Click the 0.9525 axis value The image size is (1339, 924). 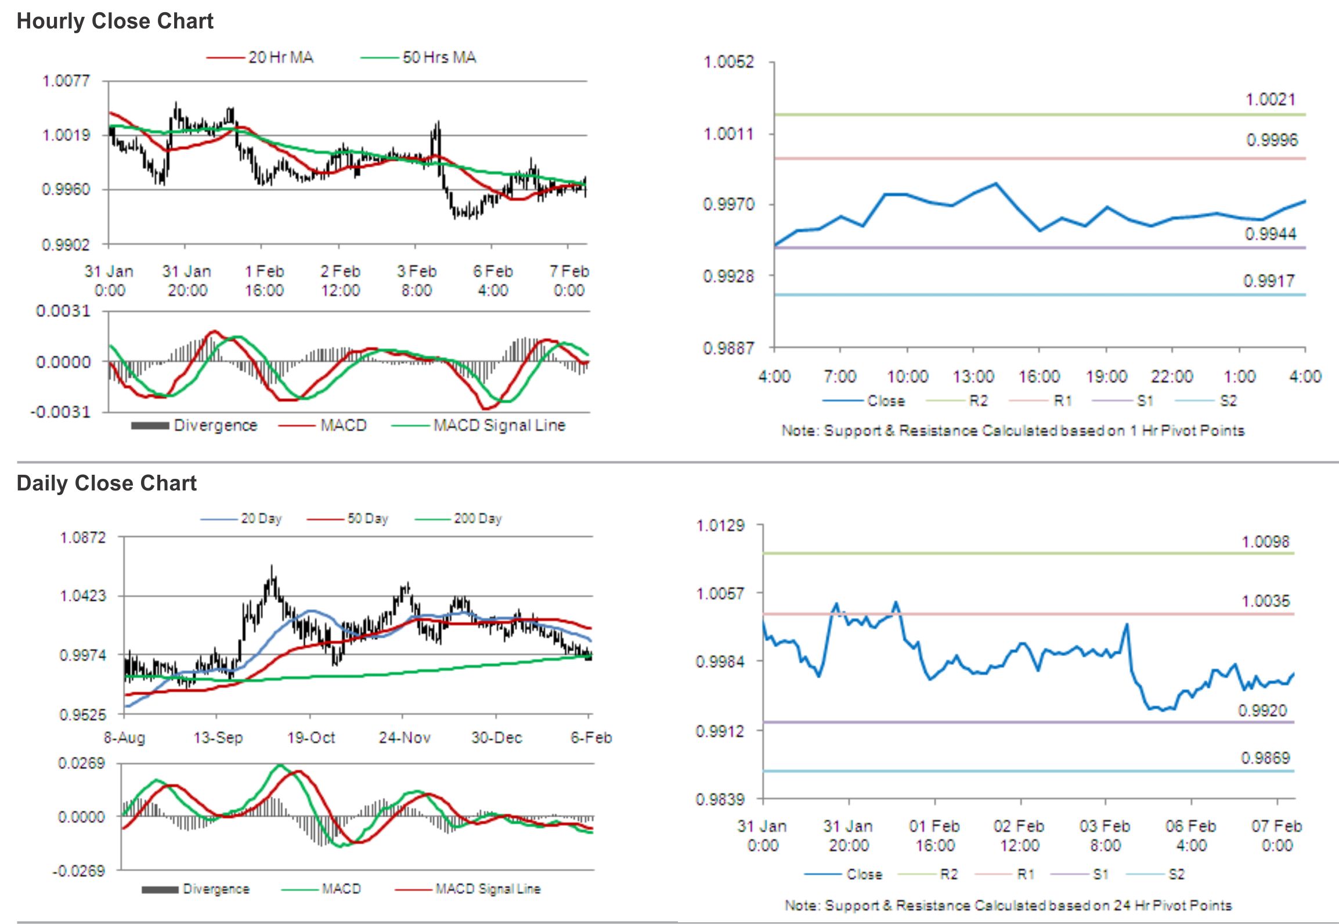tap(83, 714)
